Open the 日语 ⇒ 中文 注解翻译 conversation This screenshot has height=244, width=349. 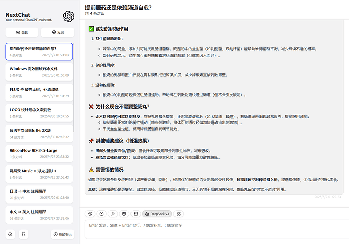click(39, 194)
